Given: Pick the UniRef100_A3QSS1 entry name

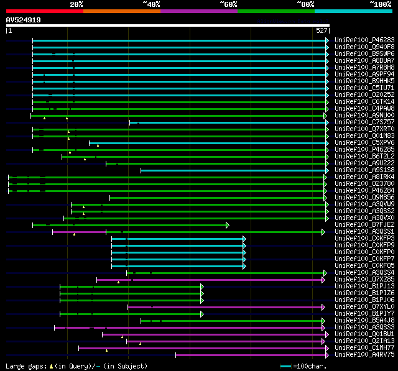Looking at the screenshot, I should pyautogui.click(x=364, y=232).
